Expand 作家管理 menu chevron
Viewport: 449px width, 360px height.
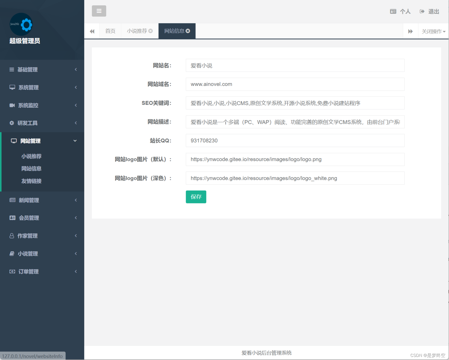click(x=76, y=236)
